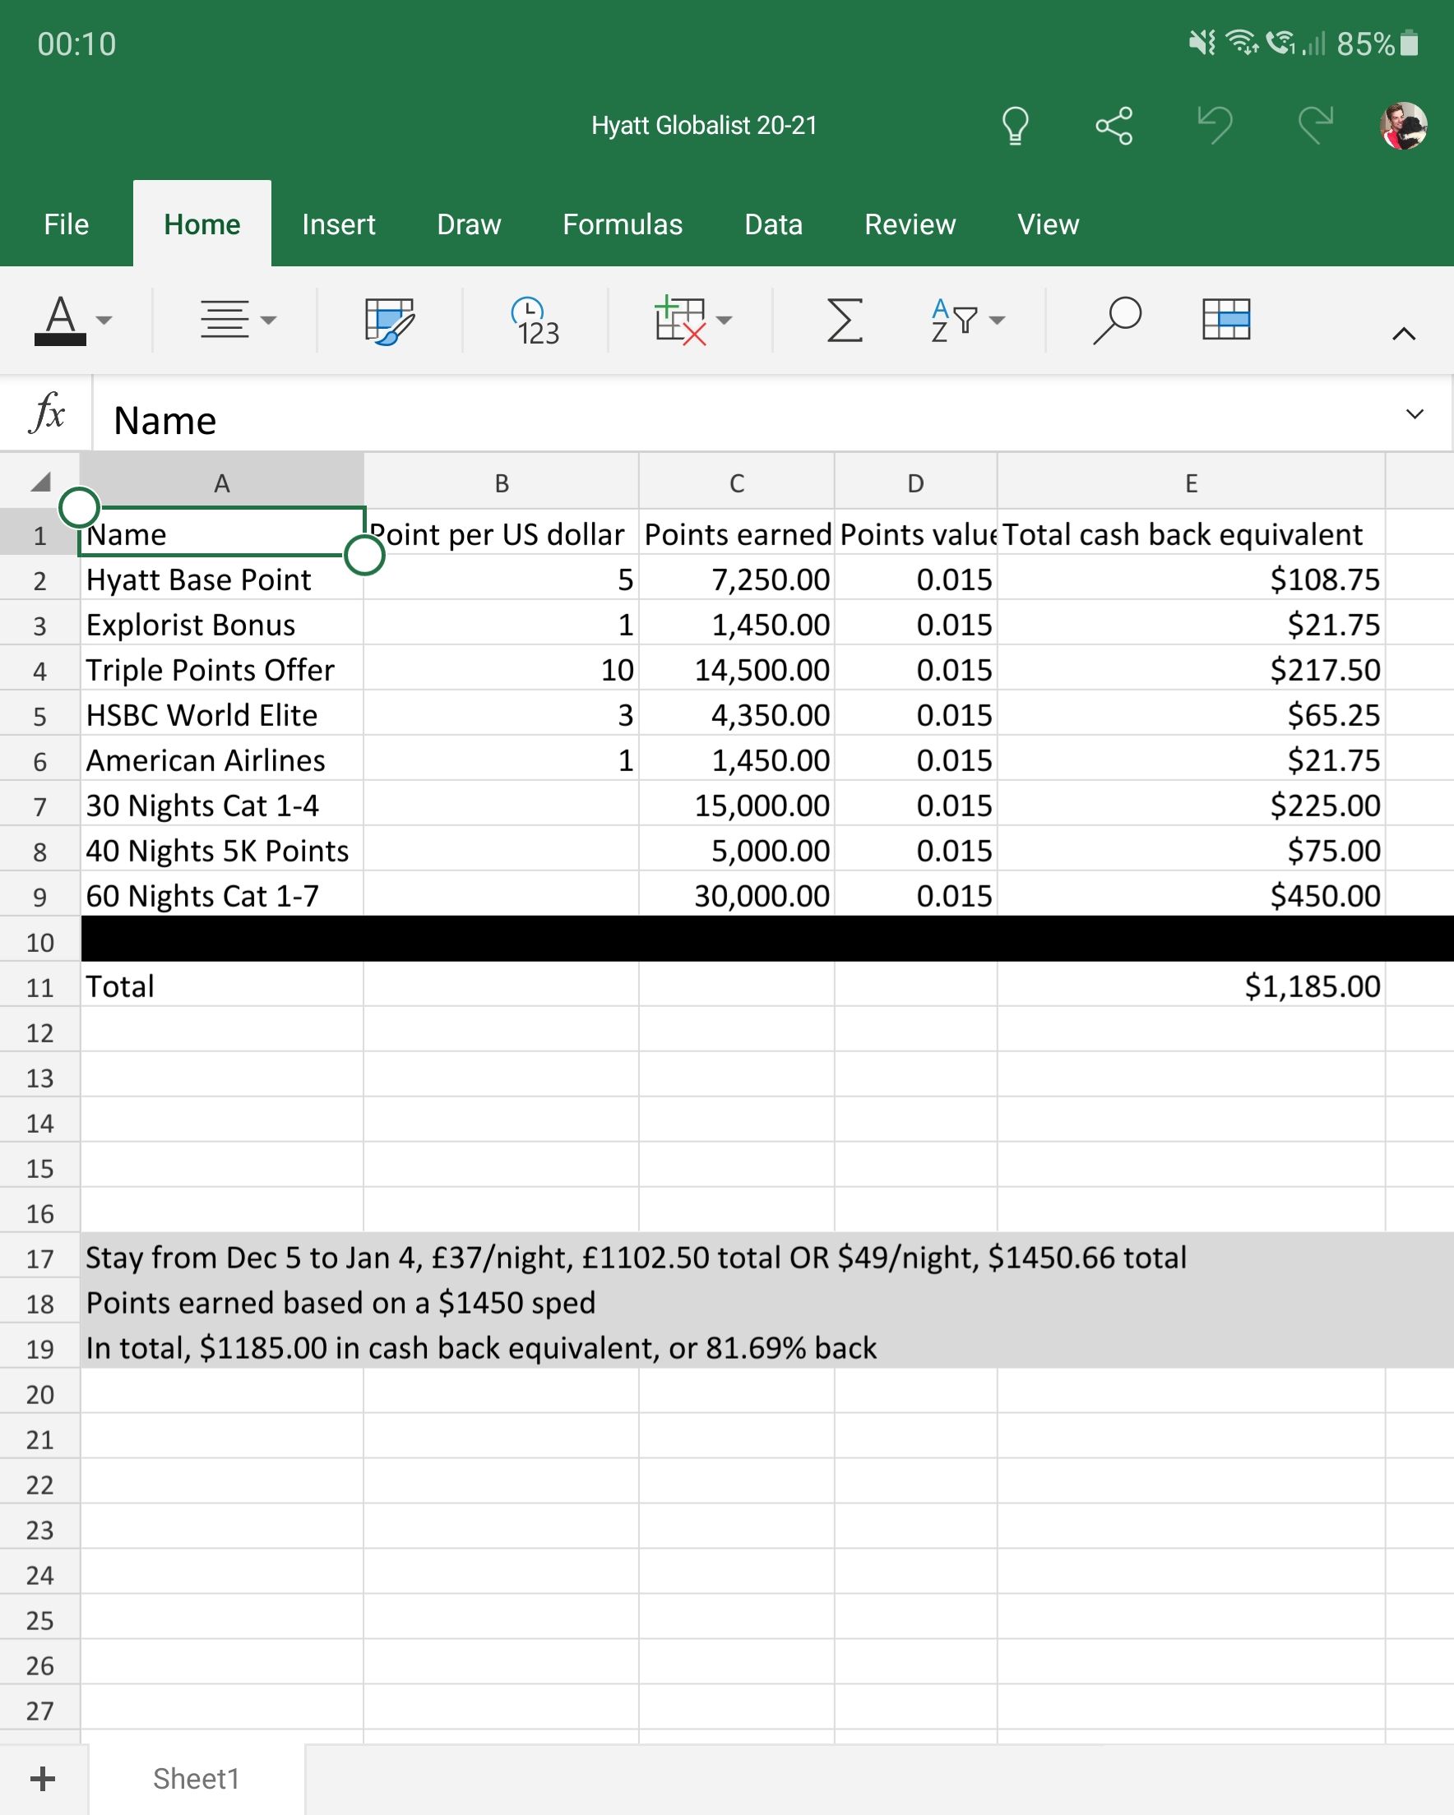Select cell American Airlines
Viewport: 1454px width, 1815px height.
tap(222, 760)
